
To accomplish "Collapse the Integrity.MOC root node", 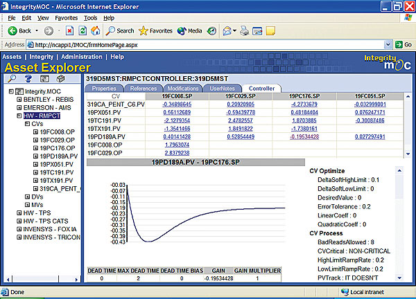I will [11, 91].
